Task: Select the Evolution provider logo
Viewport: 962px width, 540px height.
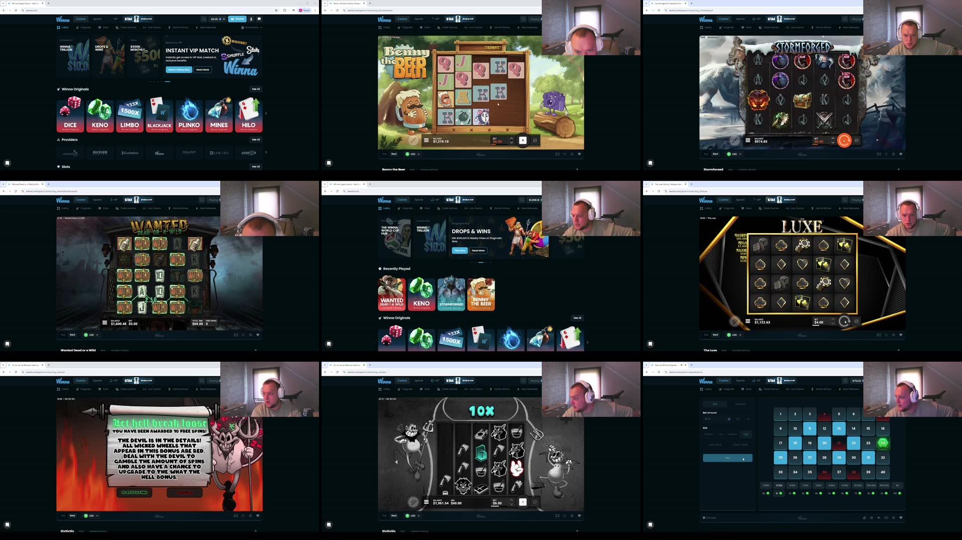Action: click(130, 152)
